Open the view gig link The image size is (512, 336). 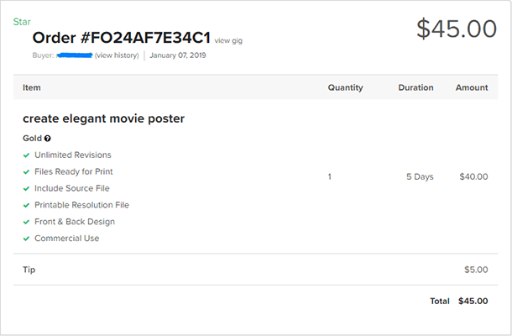[x=228, y=40]
